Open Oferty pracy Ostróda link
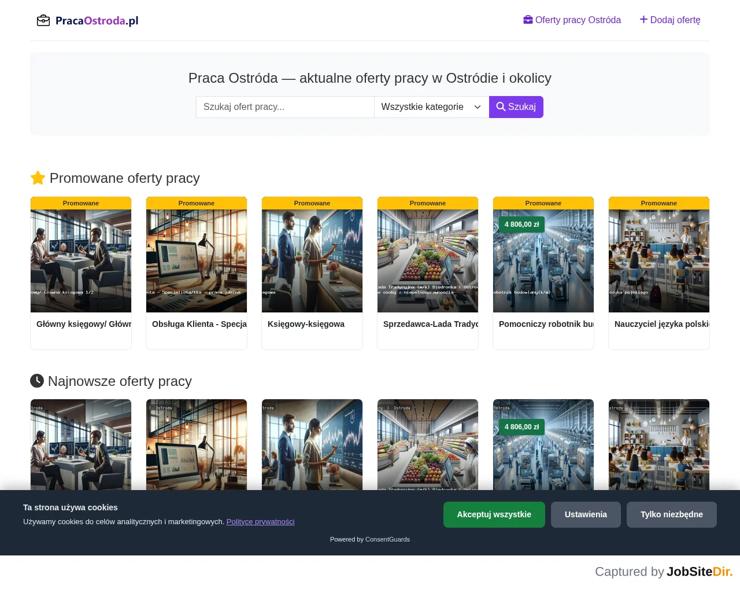The image size is (740, 589). tap(572, 20)
